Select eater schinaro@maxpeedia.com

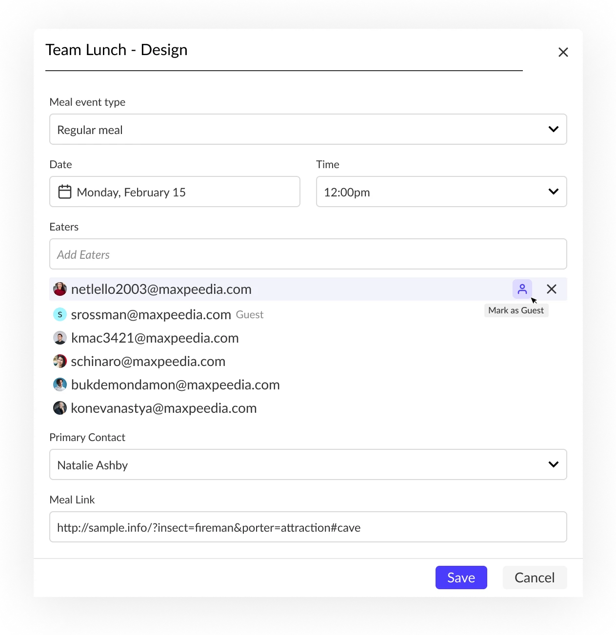[148, 361]
